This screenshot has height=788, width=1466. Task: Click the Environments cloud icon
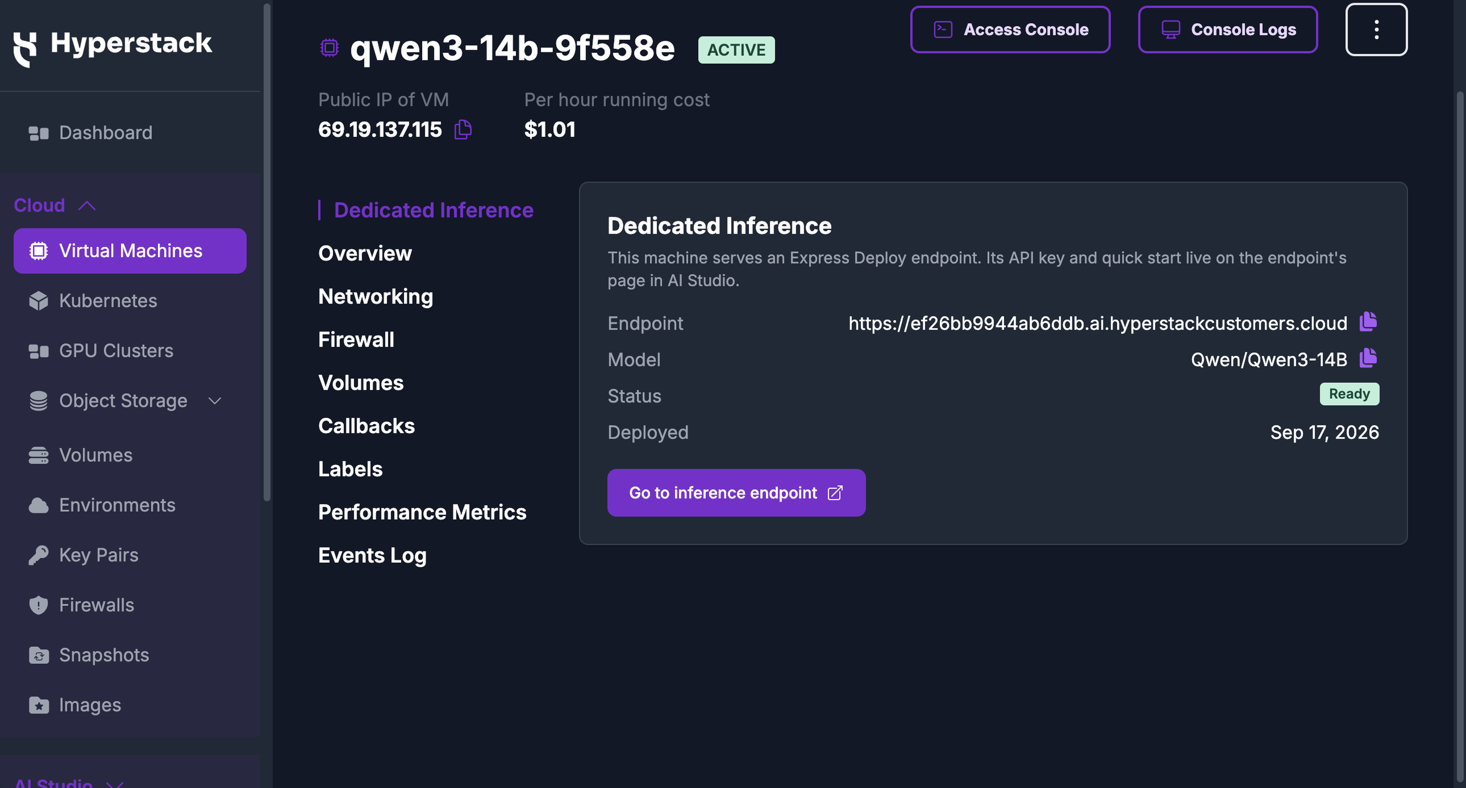point(39,505)
